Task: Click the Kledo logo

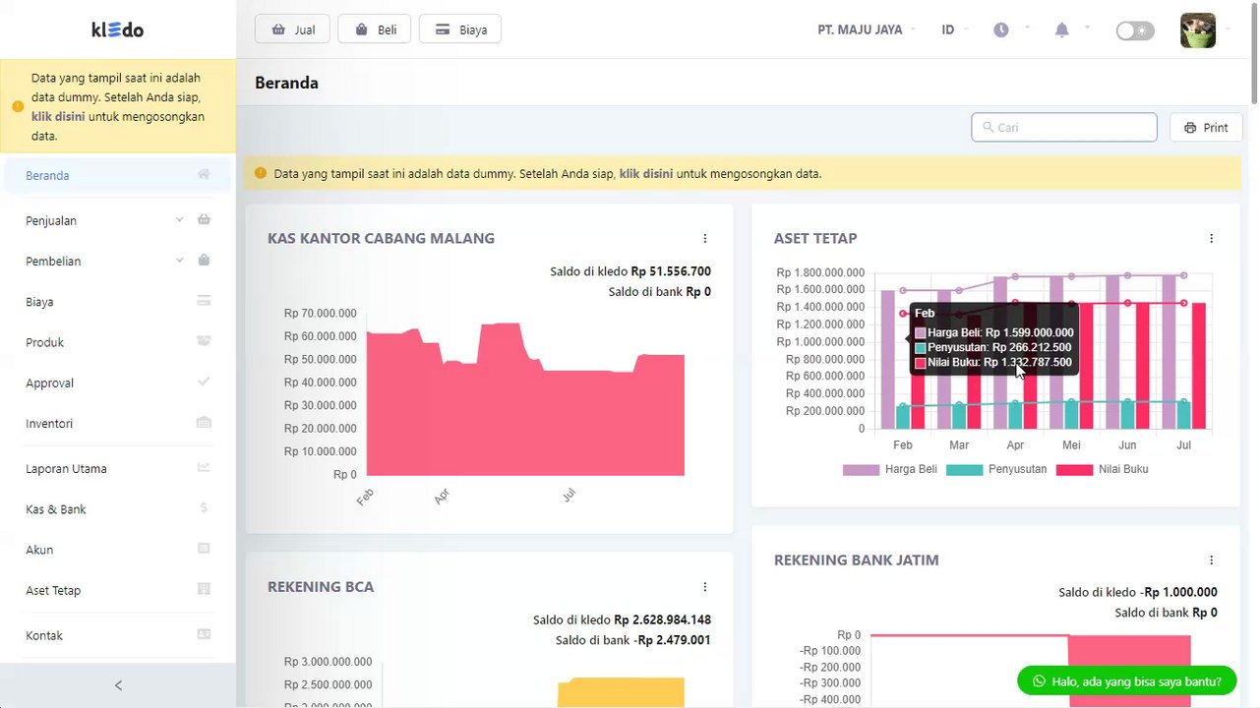Action: [x=118, y=29]
